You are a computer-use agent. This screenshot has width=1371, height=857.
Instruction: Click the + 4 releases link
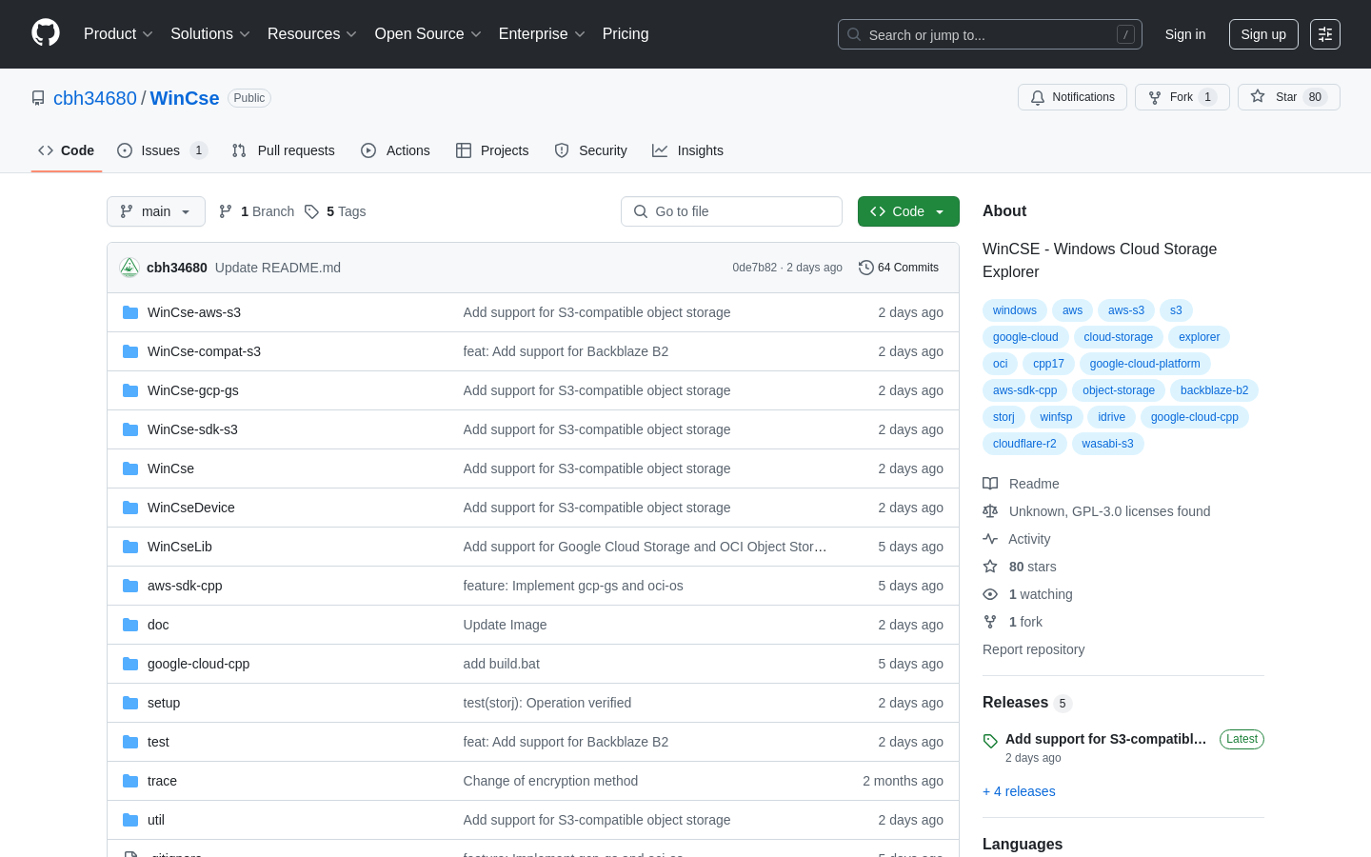coord(1019,791)
